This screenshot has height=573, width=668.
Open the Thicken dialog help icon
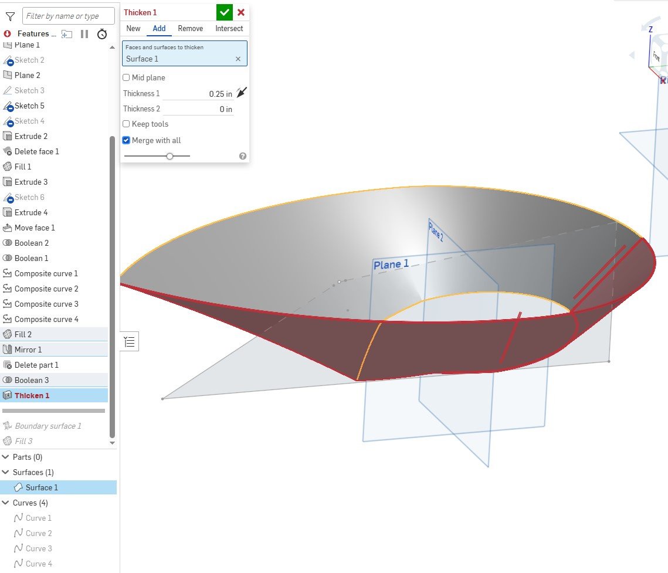pos(243,156)
